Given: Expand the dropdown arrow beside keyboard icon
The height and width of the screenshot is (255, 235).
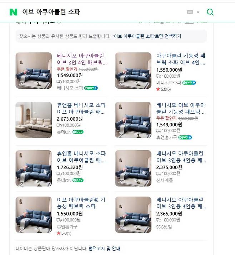Looking at the screenshot, I should 198,12.
